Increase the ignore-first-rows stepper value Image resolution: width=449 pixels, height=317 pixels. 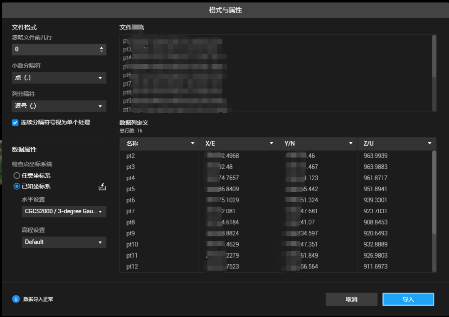pyautogui.click(x=101, y=47)
